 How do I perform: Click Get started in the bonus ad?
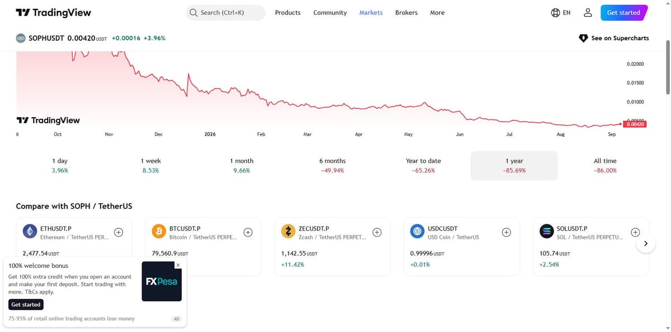coord(26,305)
